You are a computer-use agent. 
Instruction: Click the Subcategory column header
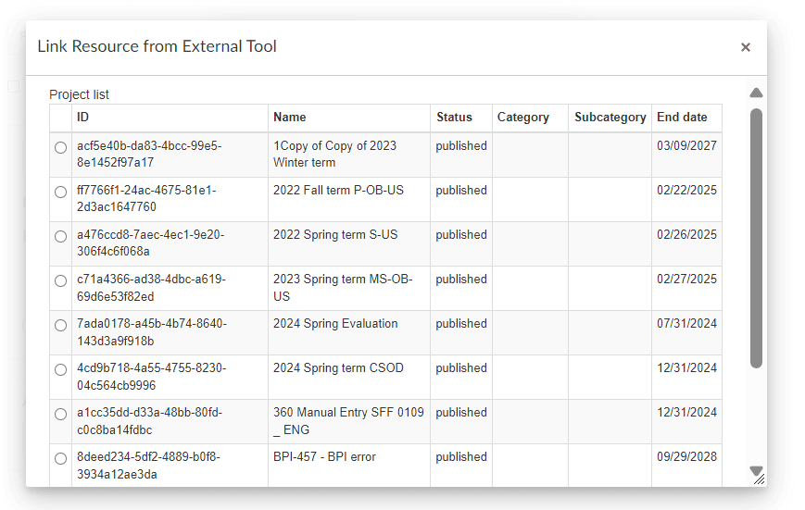[x=610, y=117]
